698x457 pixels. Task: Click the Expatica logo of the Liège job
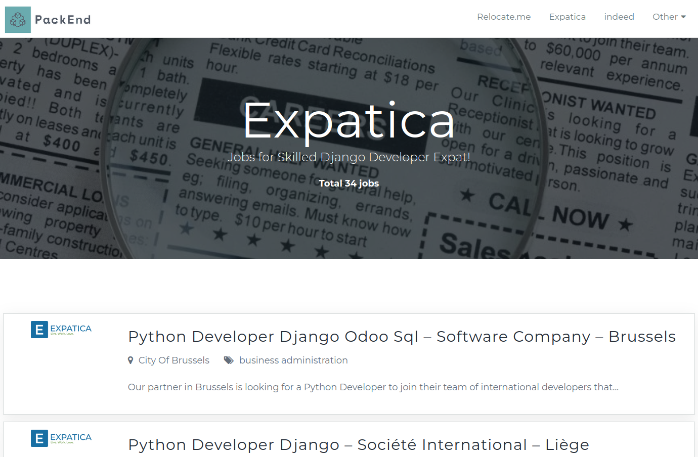[61, 438]
